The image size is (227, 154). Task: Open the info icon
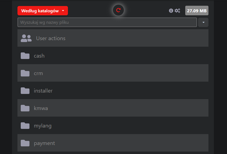[171, 11]
